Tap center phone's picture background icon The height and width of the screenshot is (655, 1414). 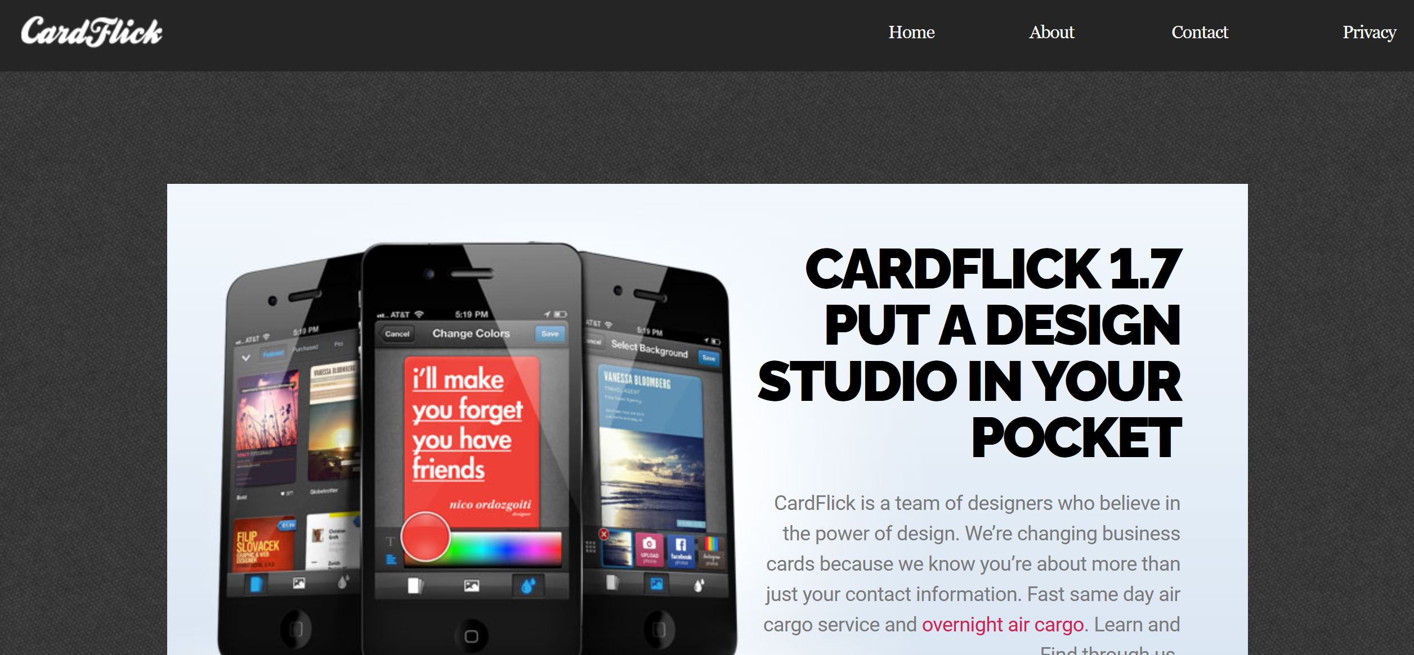[472, 586]
